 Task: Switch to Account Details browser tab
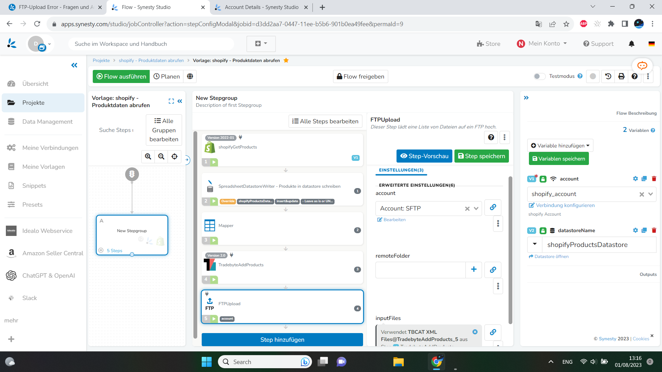(x=261, y=7)
